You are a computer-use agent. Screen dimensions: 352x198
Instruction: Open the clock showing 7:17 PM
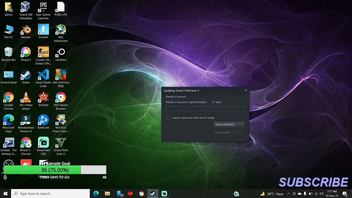(x=332, y=194)
